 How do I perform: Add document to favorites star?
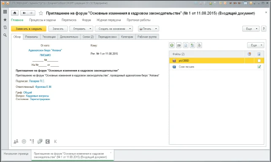coord(41,13)
